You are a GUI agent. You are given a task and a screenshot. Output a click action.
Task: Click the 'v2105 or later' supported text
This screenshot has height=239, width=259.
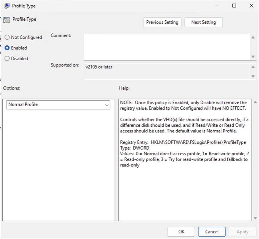tap(99, 67)
